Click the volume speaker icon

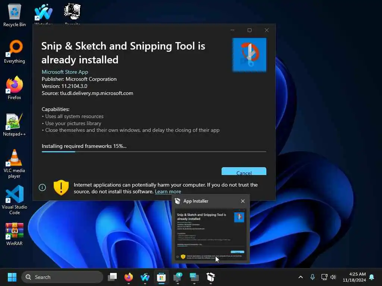pos(333,277)
